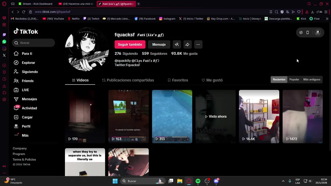Click the TikTok logo
The height and width of the screenshot is (186, 331).
(x=26, y=32)
